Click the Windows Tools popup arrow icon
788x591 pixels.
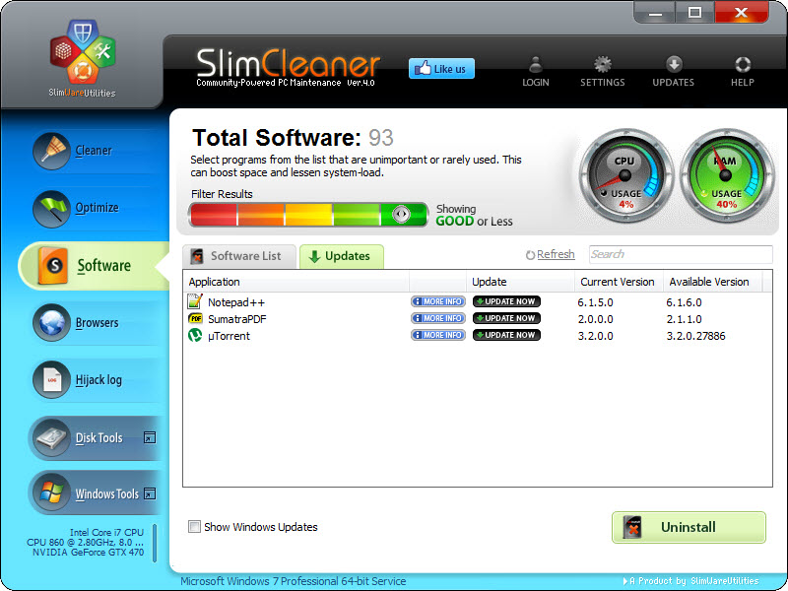[150, 494]
